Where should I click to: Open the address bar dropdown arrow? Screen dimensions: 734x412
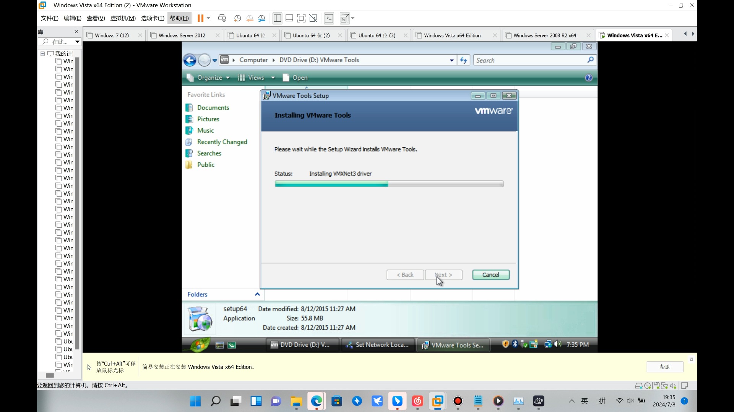[452, 60]
